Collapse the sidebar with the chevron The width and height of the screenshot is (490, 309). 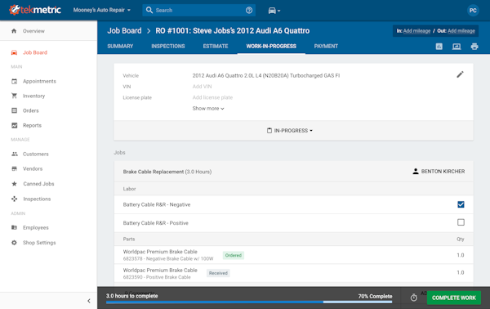(89, 301)
